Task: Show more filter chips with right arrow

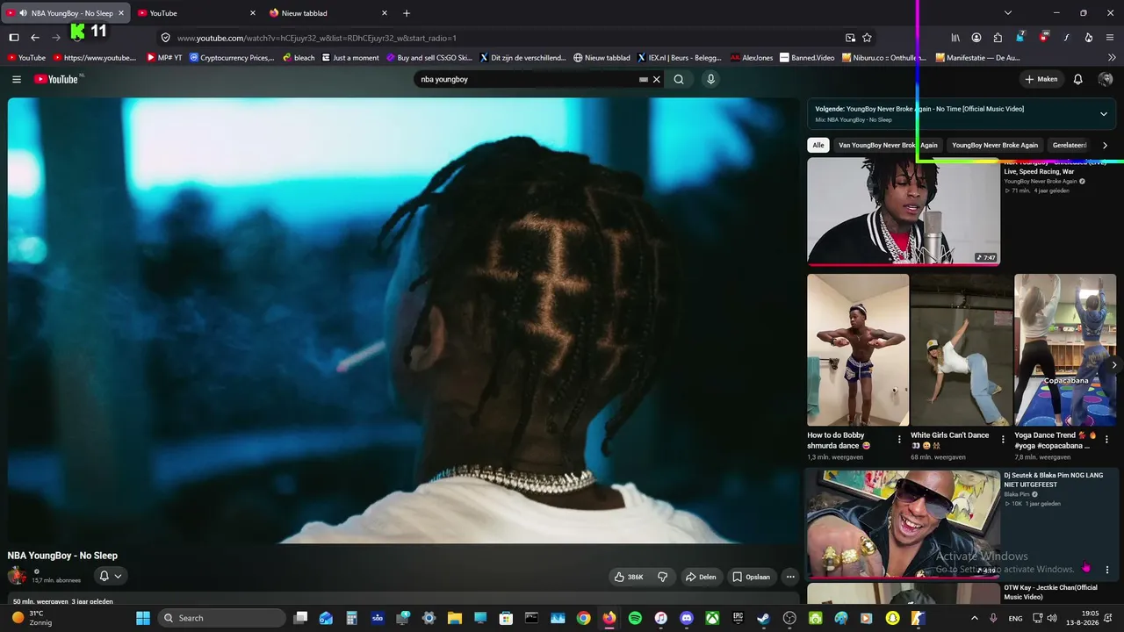Action: pyautogui.click(x=1105, y=145)
